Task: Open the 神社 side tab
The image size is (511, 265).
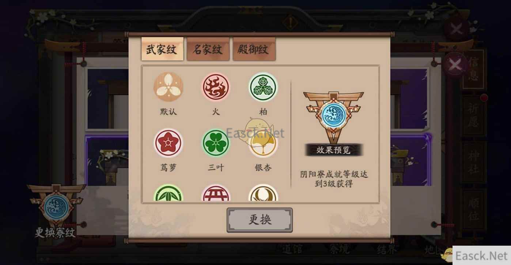Action: pyautogui.click(x=474, y=162)
